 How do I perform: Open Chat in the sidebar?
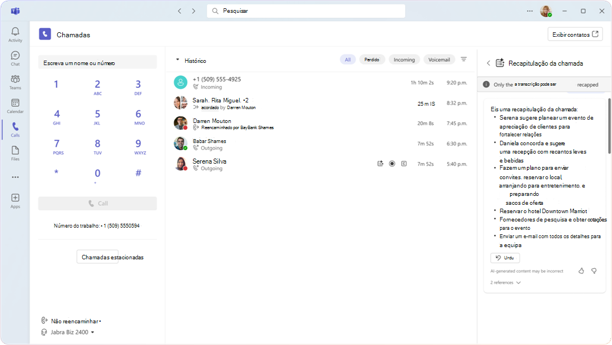coord(15,58)
